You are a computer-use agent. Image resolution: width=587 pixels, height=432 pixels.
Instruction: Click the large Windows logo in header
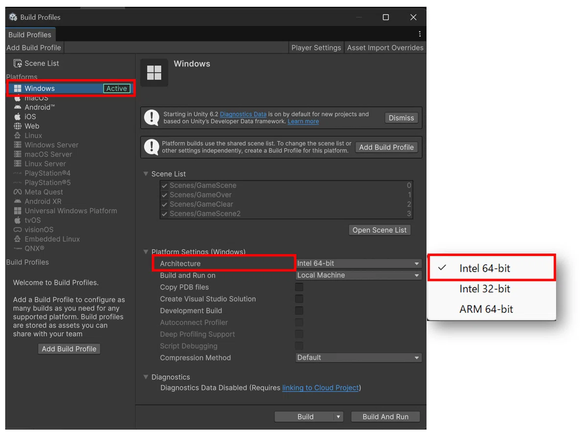154,73
